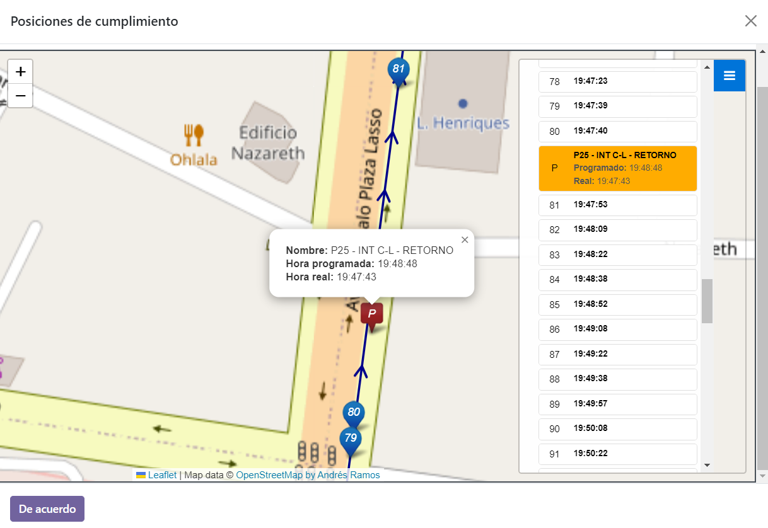Select map marker 80
The width and height of the screenshot is (768, 528).
354,415
